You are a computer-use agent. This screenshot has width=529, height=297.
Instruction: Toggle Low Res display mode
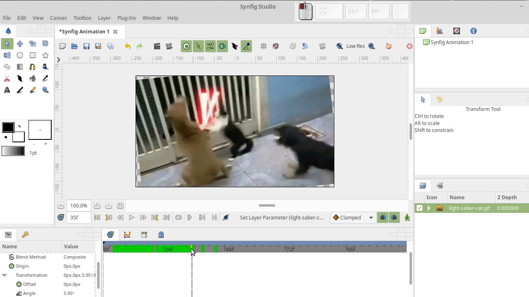(355, 46)
